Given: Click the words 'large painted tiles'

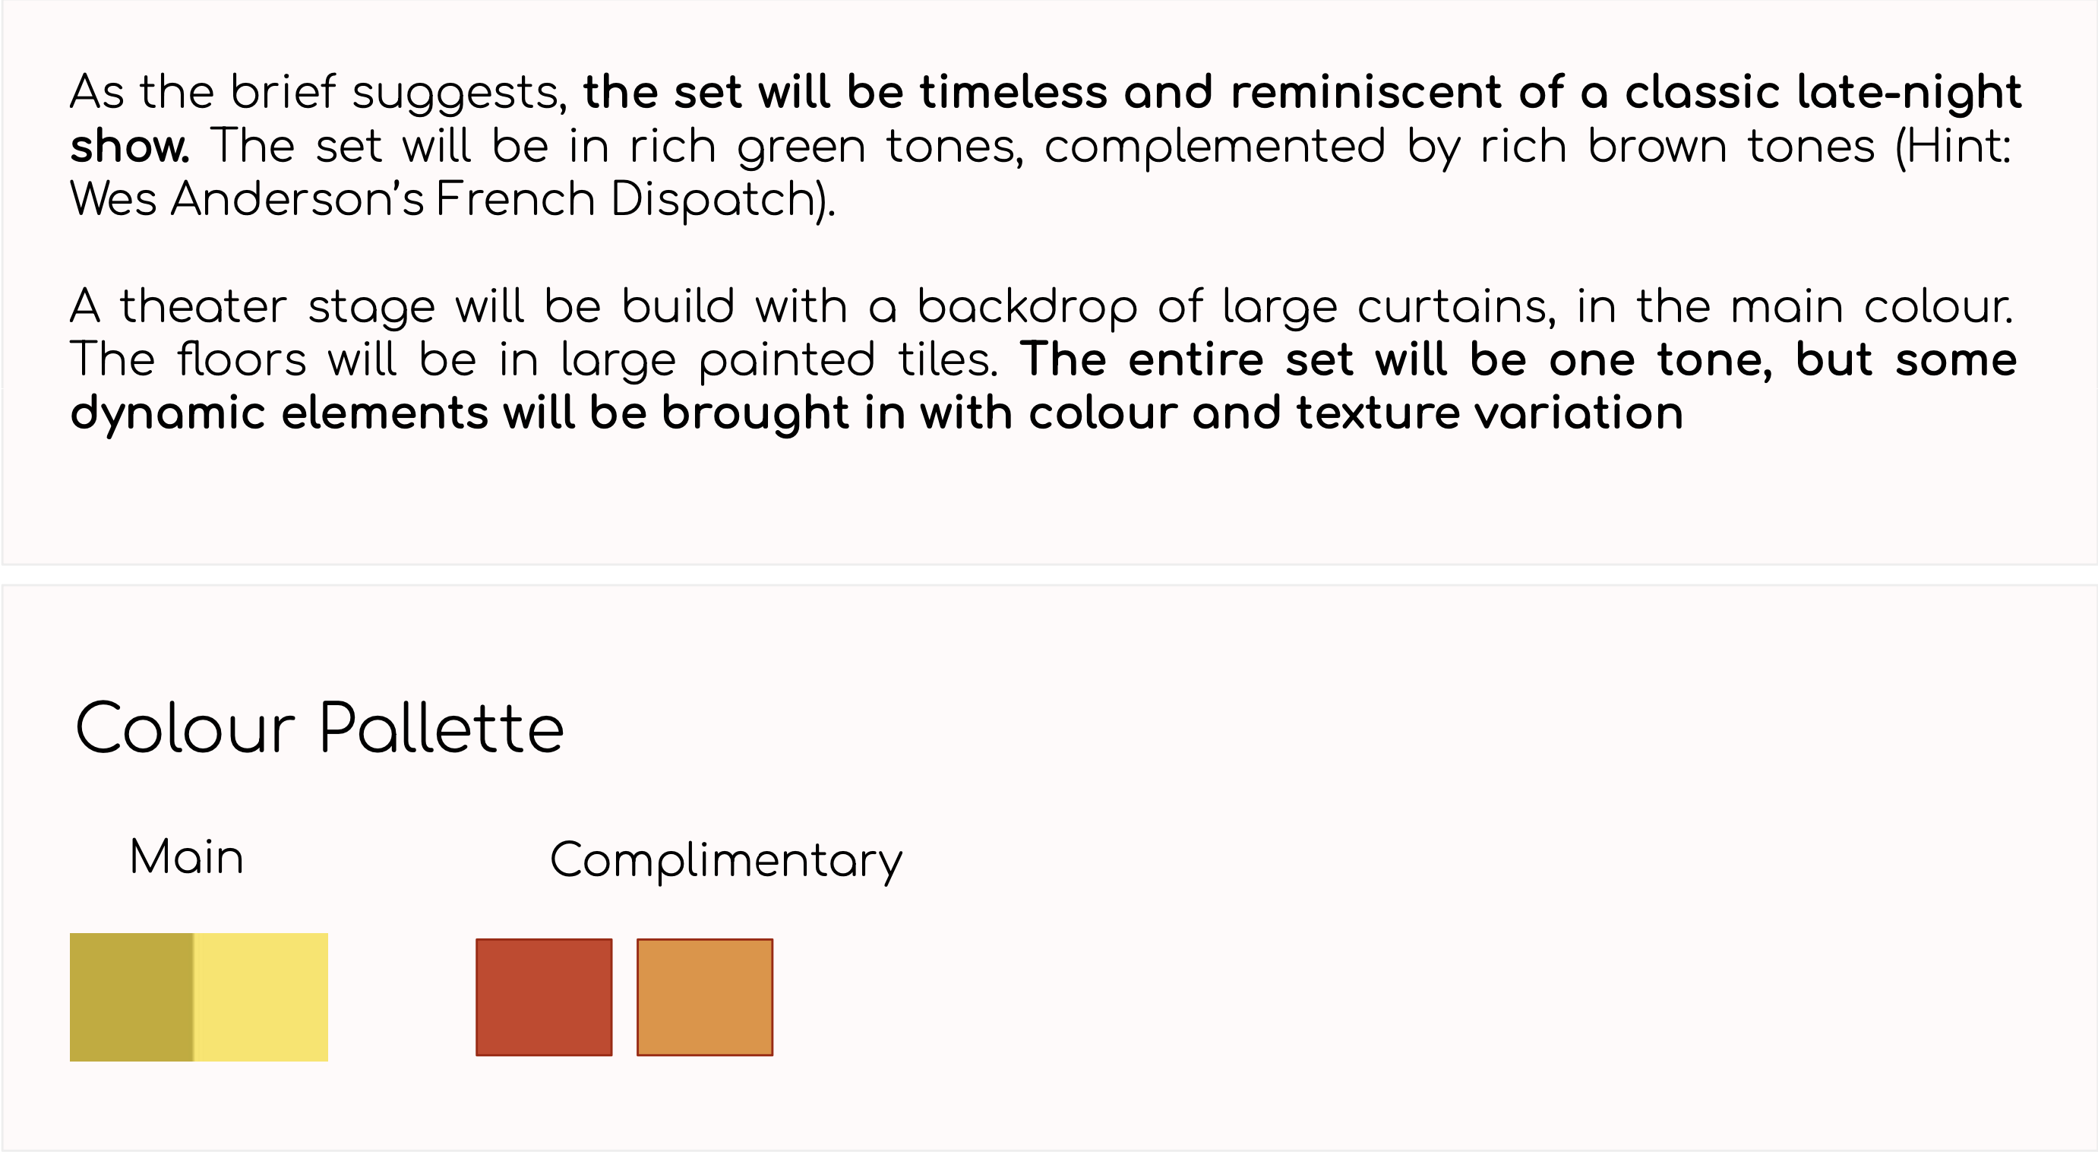Looking at the screenshot, I should 777,361.
